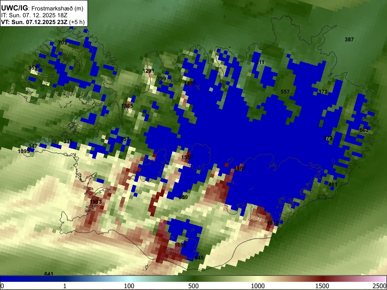Click the map value 557
Screen dimensions: 387x290
coord(285,92)
